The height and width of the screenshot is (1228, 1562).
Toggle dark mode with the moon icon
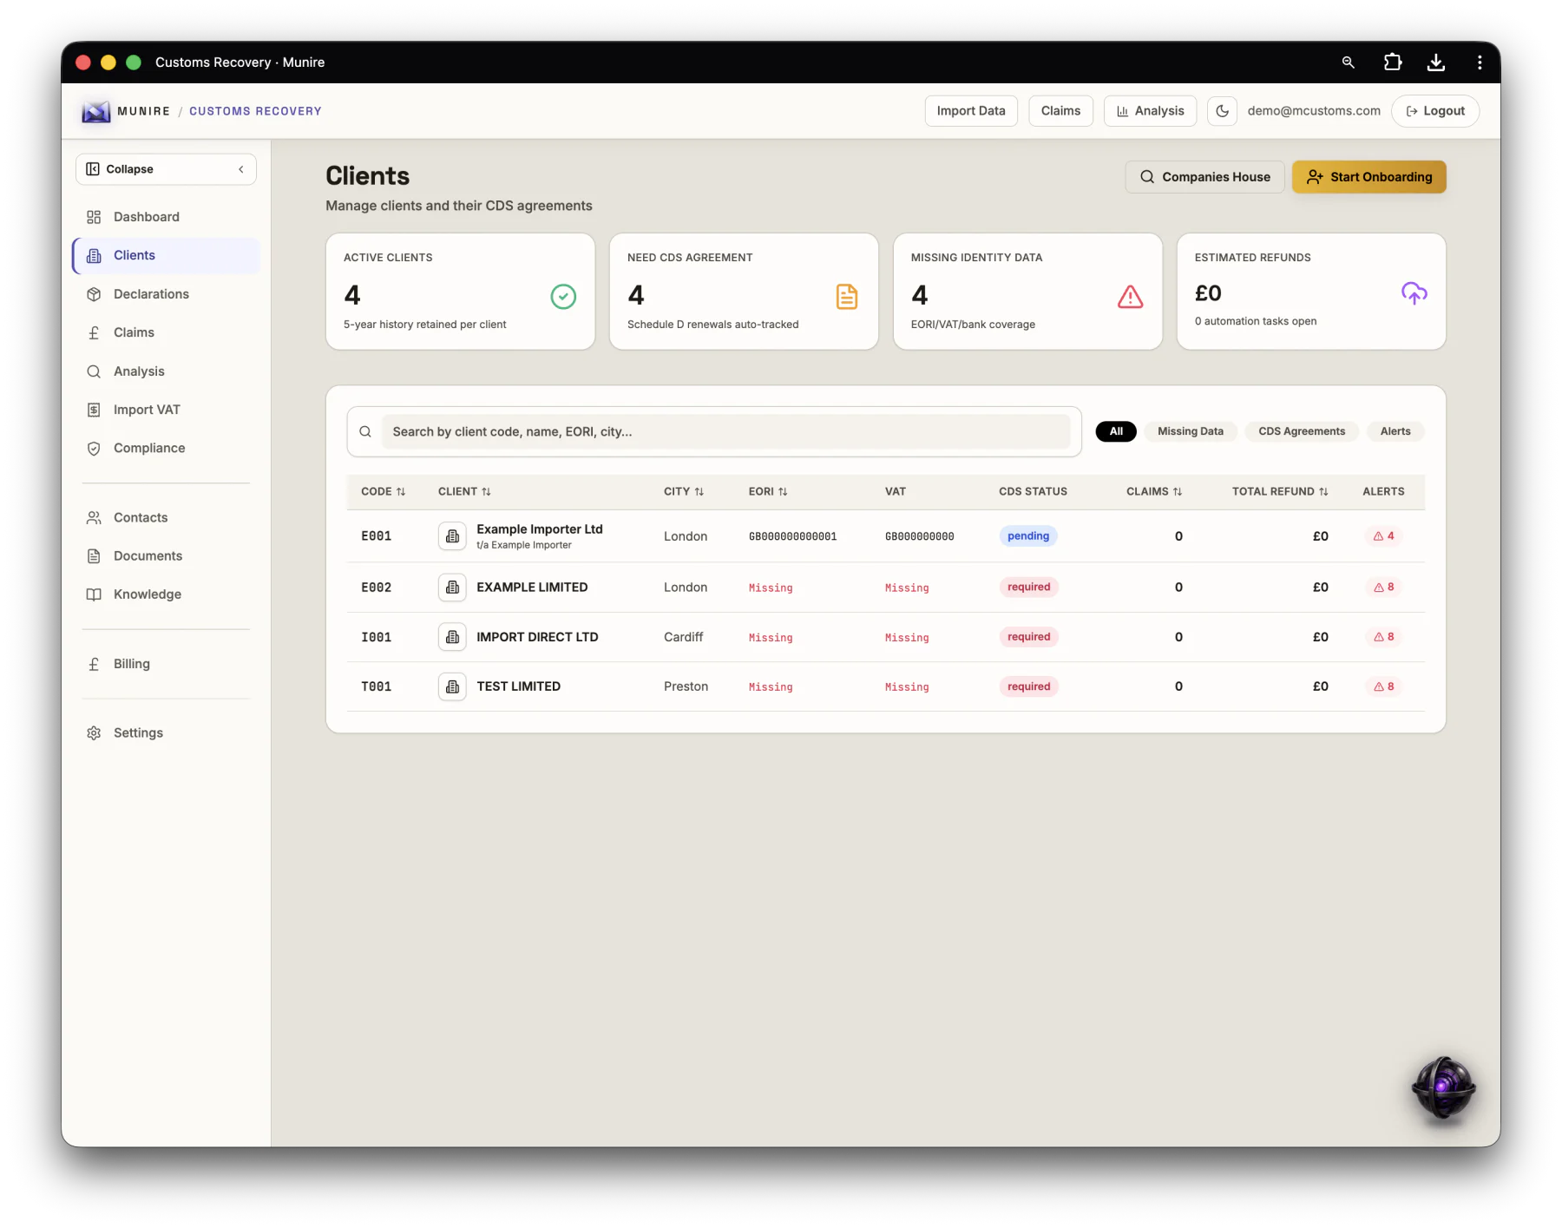(1222, 111)
